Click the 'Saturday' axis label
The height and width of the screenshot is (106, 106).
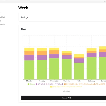click(x=92, y=81)
